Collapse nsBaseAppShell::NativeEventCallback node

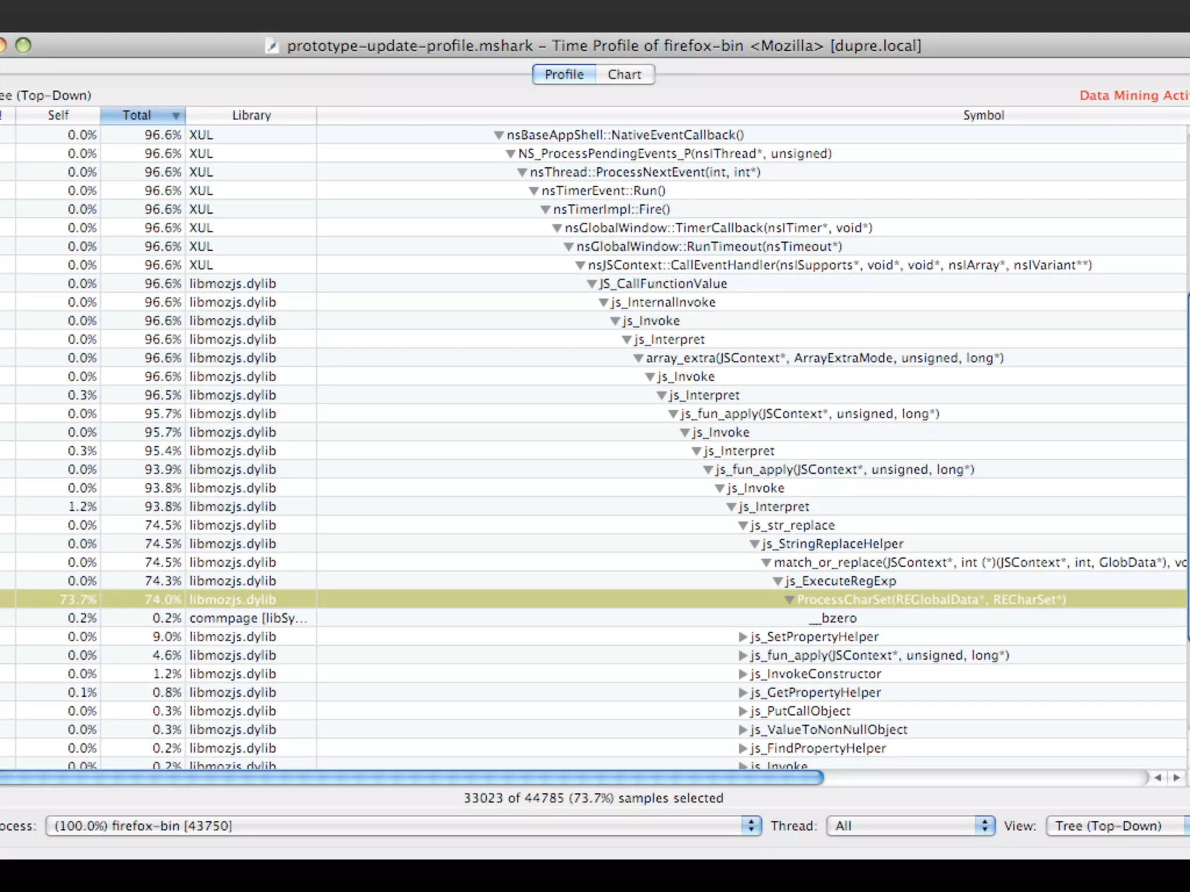coord(499,135)
